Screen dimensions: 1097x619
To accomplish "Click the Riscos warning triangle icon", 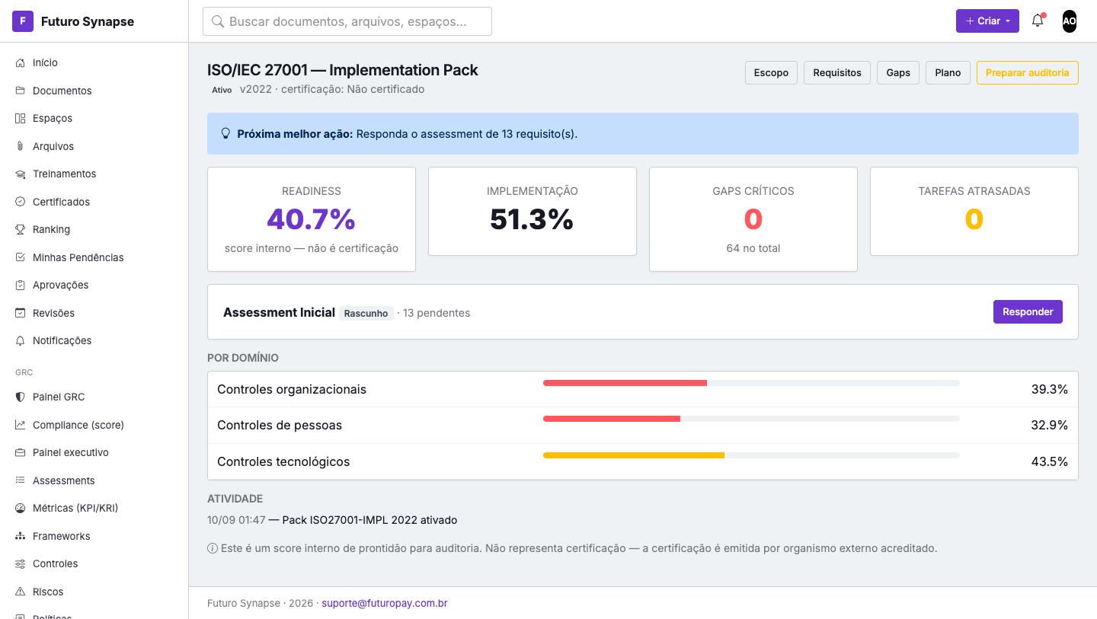I will click(21, 592).
